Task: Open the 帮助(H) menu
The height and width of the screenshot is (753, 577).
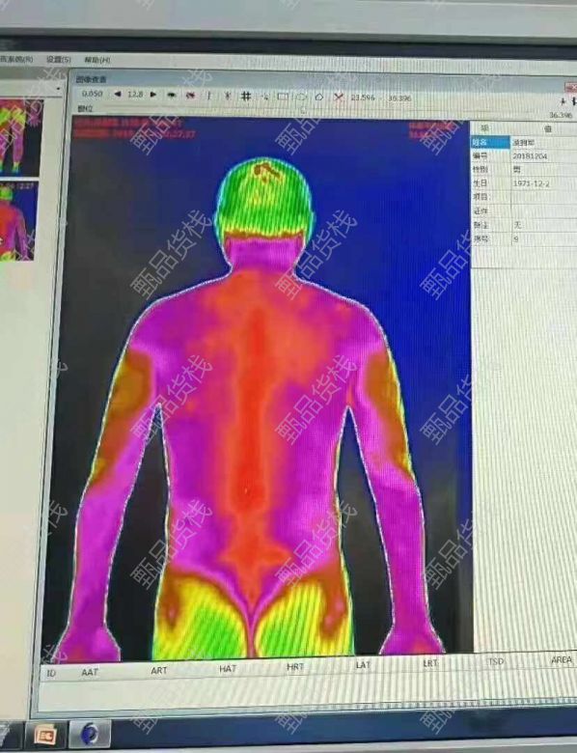Action: [96, 60]
